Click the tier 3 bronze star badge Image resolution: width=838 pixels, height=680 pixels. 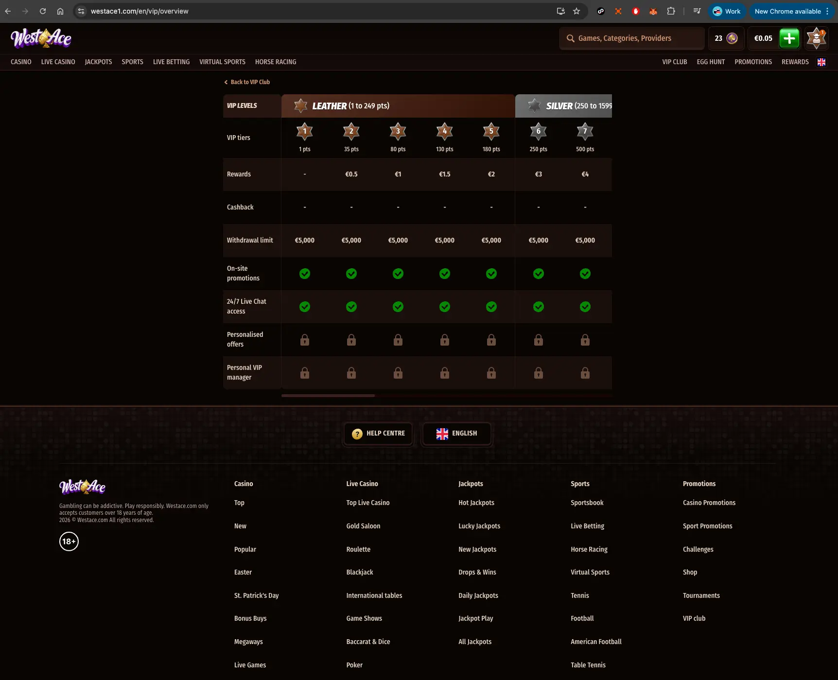click(x=398, y=131)
